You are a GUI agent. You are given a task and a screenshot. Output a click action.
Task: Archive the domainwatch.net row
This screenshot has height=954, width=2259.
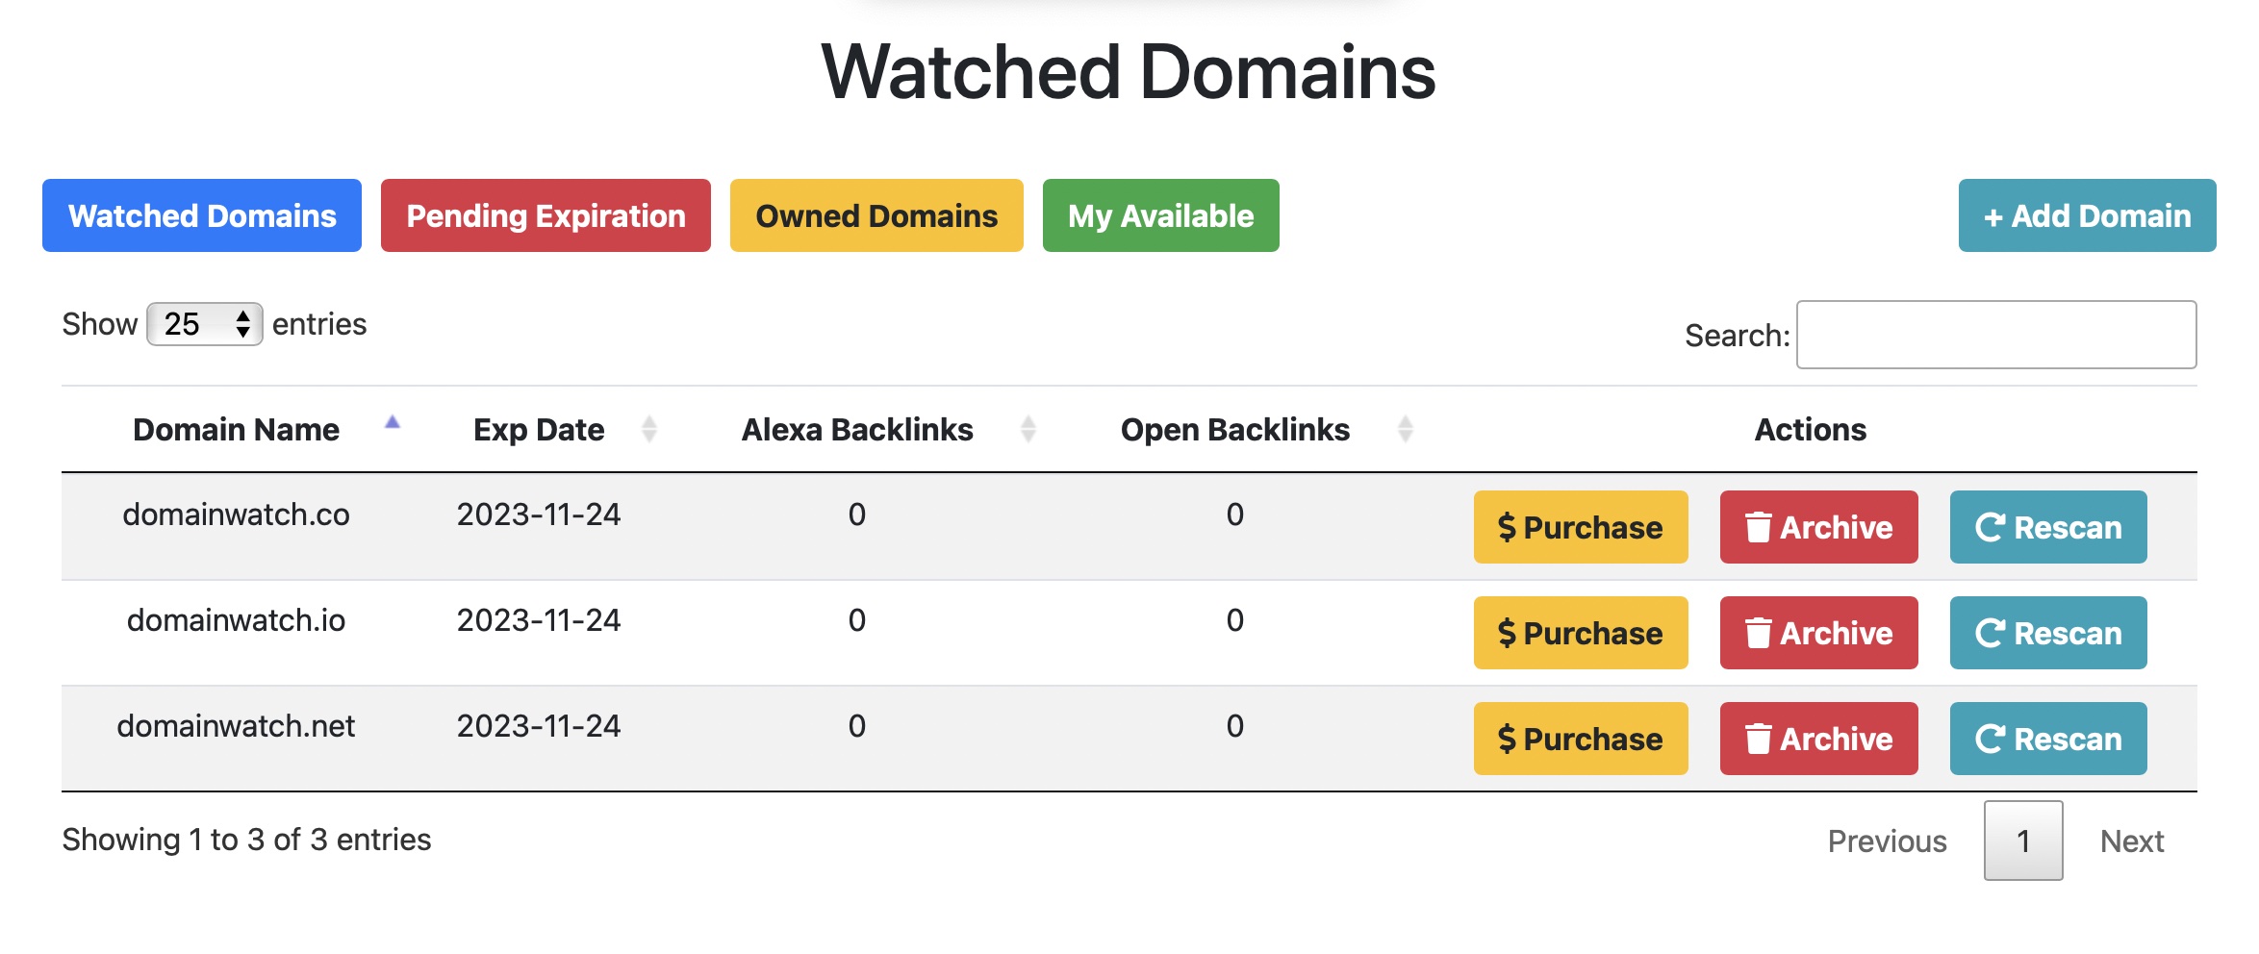(x=1817, y=739)
